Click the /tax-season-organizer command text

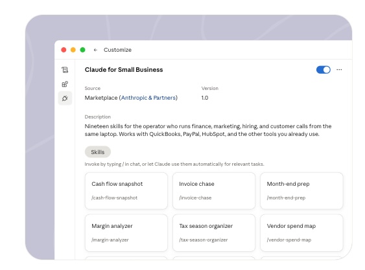pyautogui.click(x=204, y=240)
